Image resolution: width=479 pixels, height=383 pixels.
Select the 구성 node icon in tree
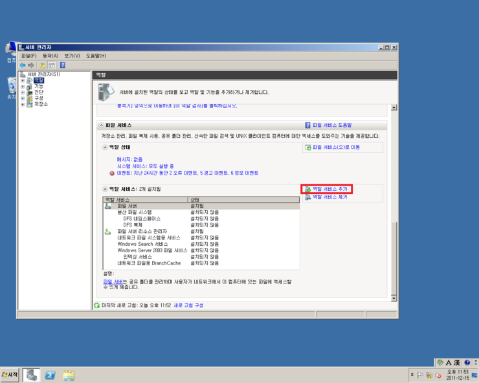point(29,98)
